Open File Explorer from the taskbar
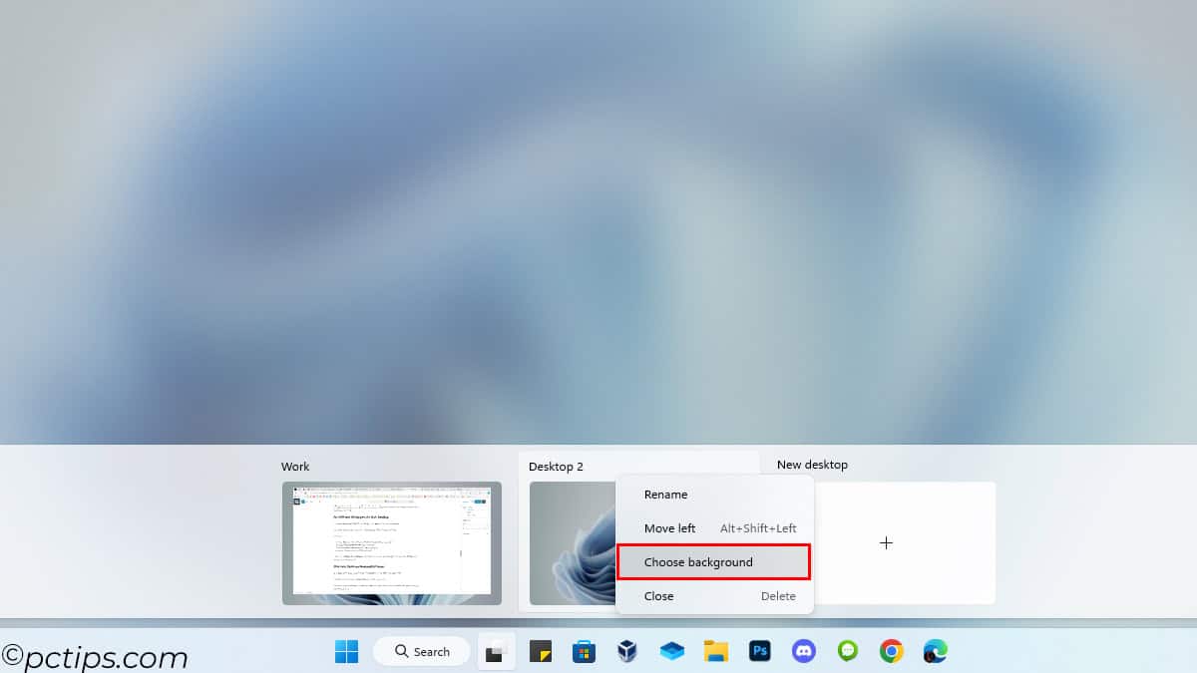The height and width of the screenshot is (673, 1197). coord(715,651)
